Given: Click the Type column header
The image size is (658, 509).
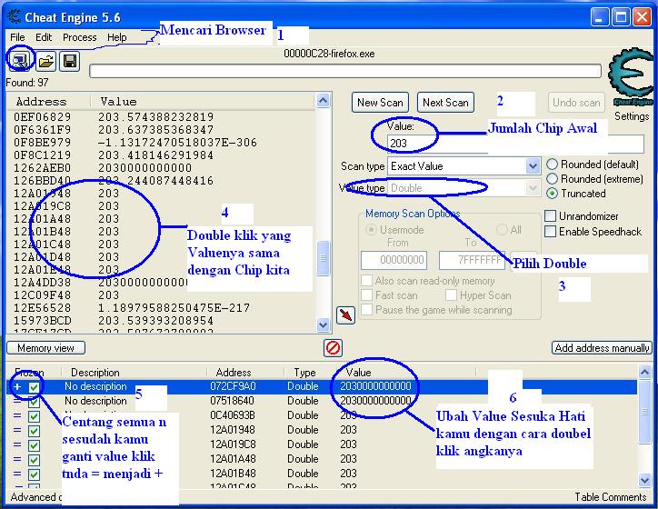Looking at the screenshot, I should click(x=304, y=373).
